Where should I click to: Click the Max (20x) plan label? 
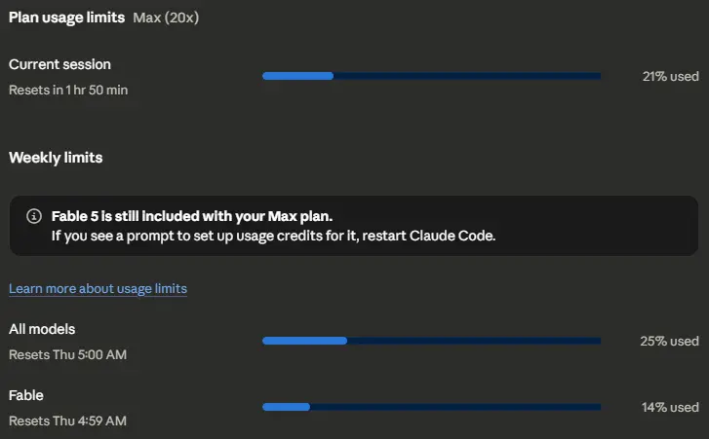click(x=166, y=18)
